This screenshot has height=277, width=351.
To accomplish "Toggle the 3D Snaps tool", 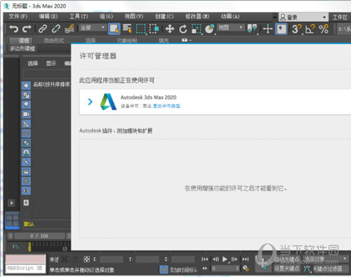I will pyautogui.click(x=297, y=29).
